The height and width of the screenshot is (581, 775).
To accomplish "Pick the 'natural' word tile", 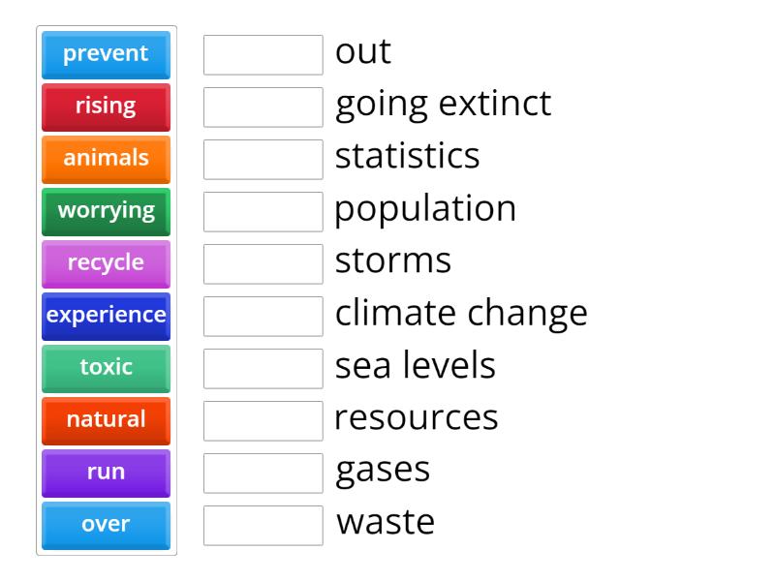I will click(x=106, y=420).
